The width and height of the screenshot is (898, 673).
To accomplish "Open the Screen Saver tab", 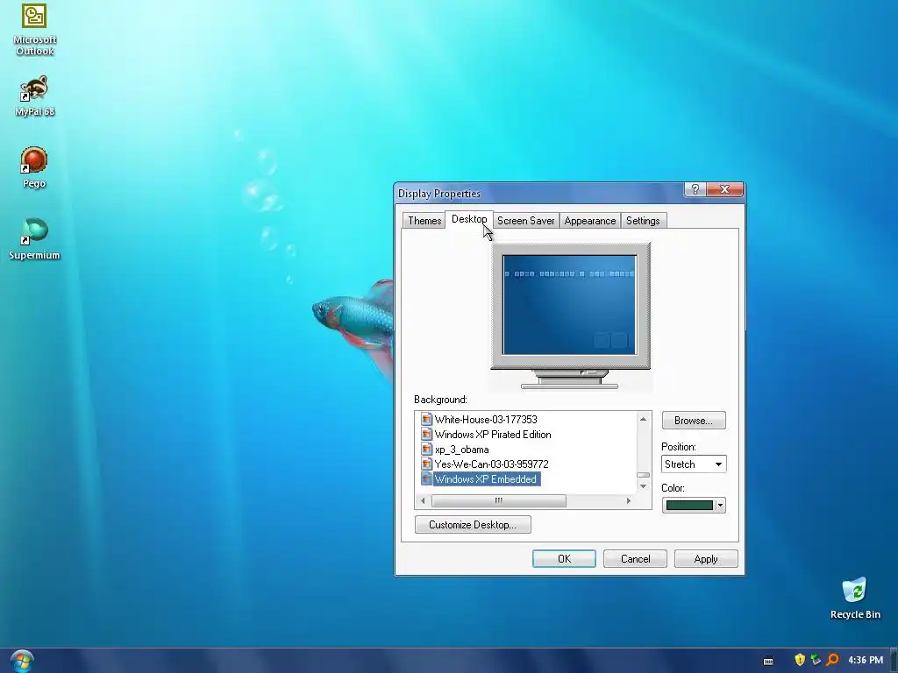I will coord(526,221).
